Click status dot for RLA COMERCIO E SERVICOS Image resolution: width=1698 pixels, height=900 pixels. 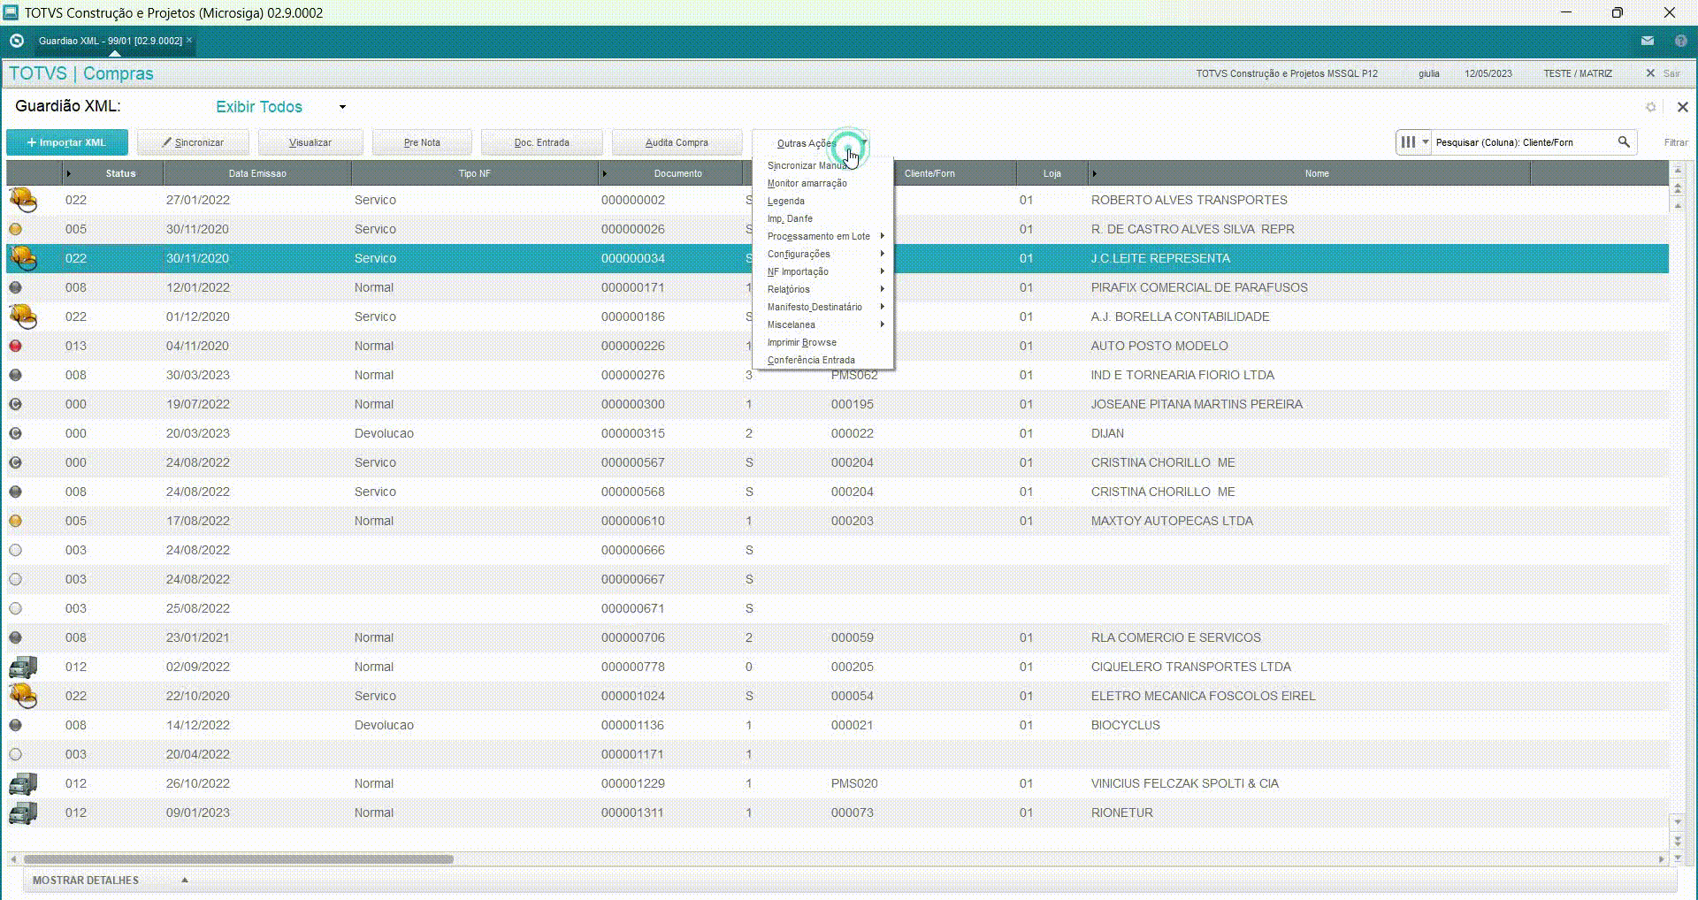15,637
